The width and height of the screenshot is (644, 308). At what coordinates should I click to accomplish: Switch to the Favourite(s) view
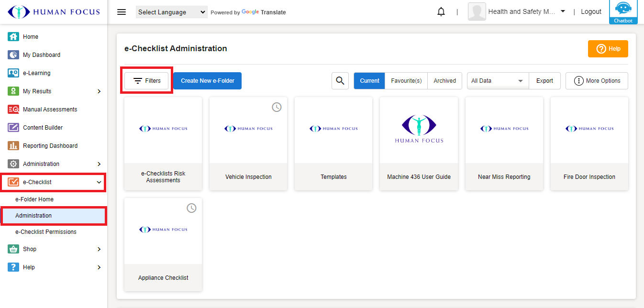(406, 81)
